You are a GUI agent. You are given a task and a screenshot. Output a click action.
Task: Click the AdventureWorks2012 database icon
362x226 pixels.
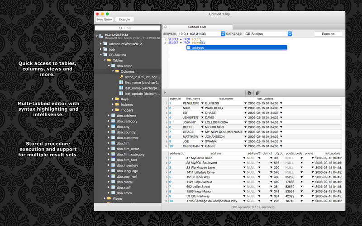point(105,43)
